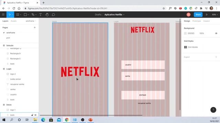Switch to the Assets tab
Viewport: 220px width, 123px height.
14,21
